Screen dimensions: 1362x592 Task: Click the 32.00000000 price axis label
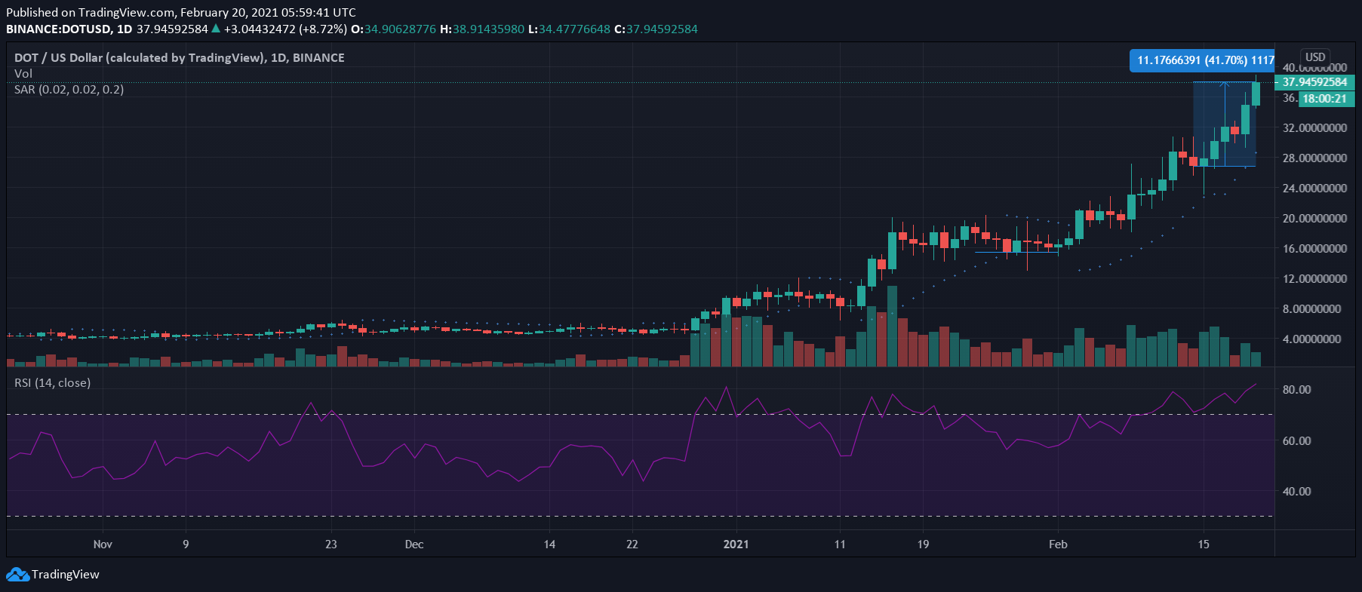1314,128
